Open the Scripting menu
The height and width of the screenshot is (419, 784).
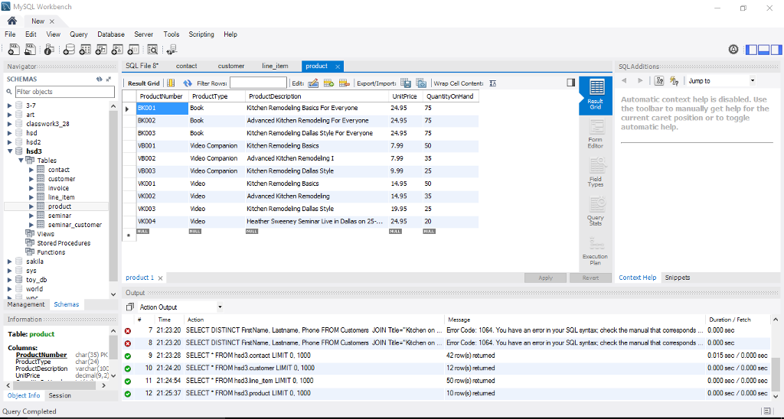tap(201, 34)
